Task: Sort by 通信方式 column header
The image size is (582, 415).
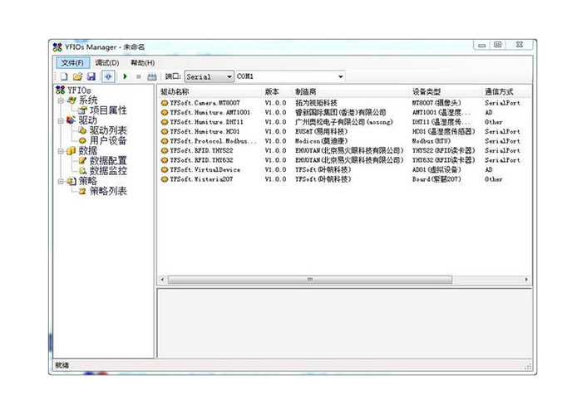Action: click(506, 92)
